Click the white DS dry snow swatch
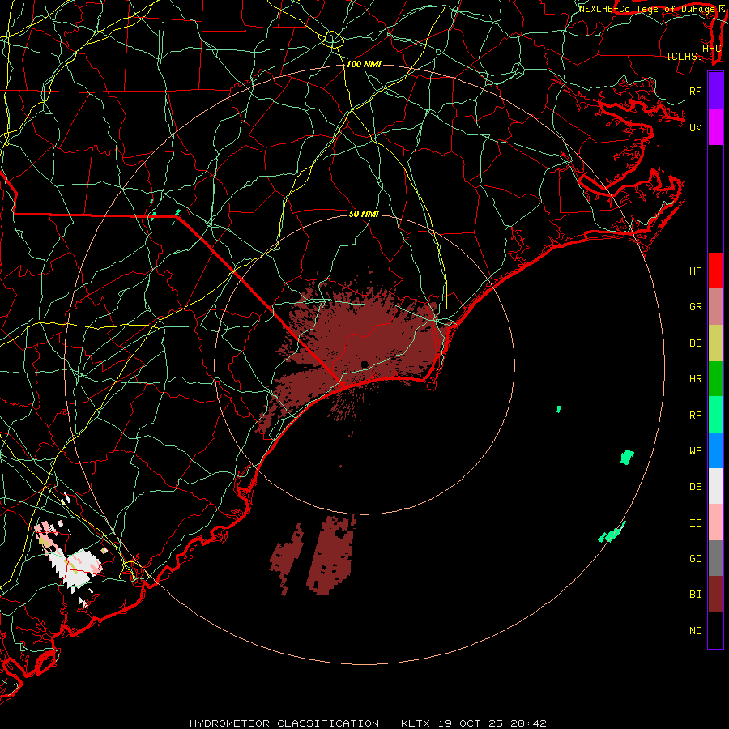The height and width of the screenshot is (729, 729). tap(715, 486)
